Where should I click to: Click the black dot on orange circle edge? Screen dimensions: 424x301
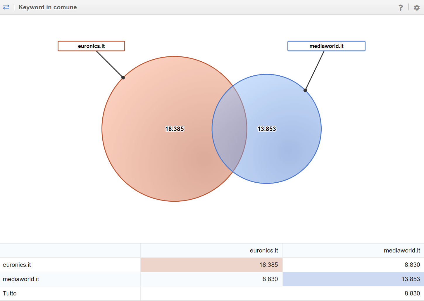(123, 78)
